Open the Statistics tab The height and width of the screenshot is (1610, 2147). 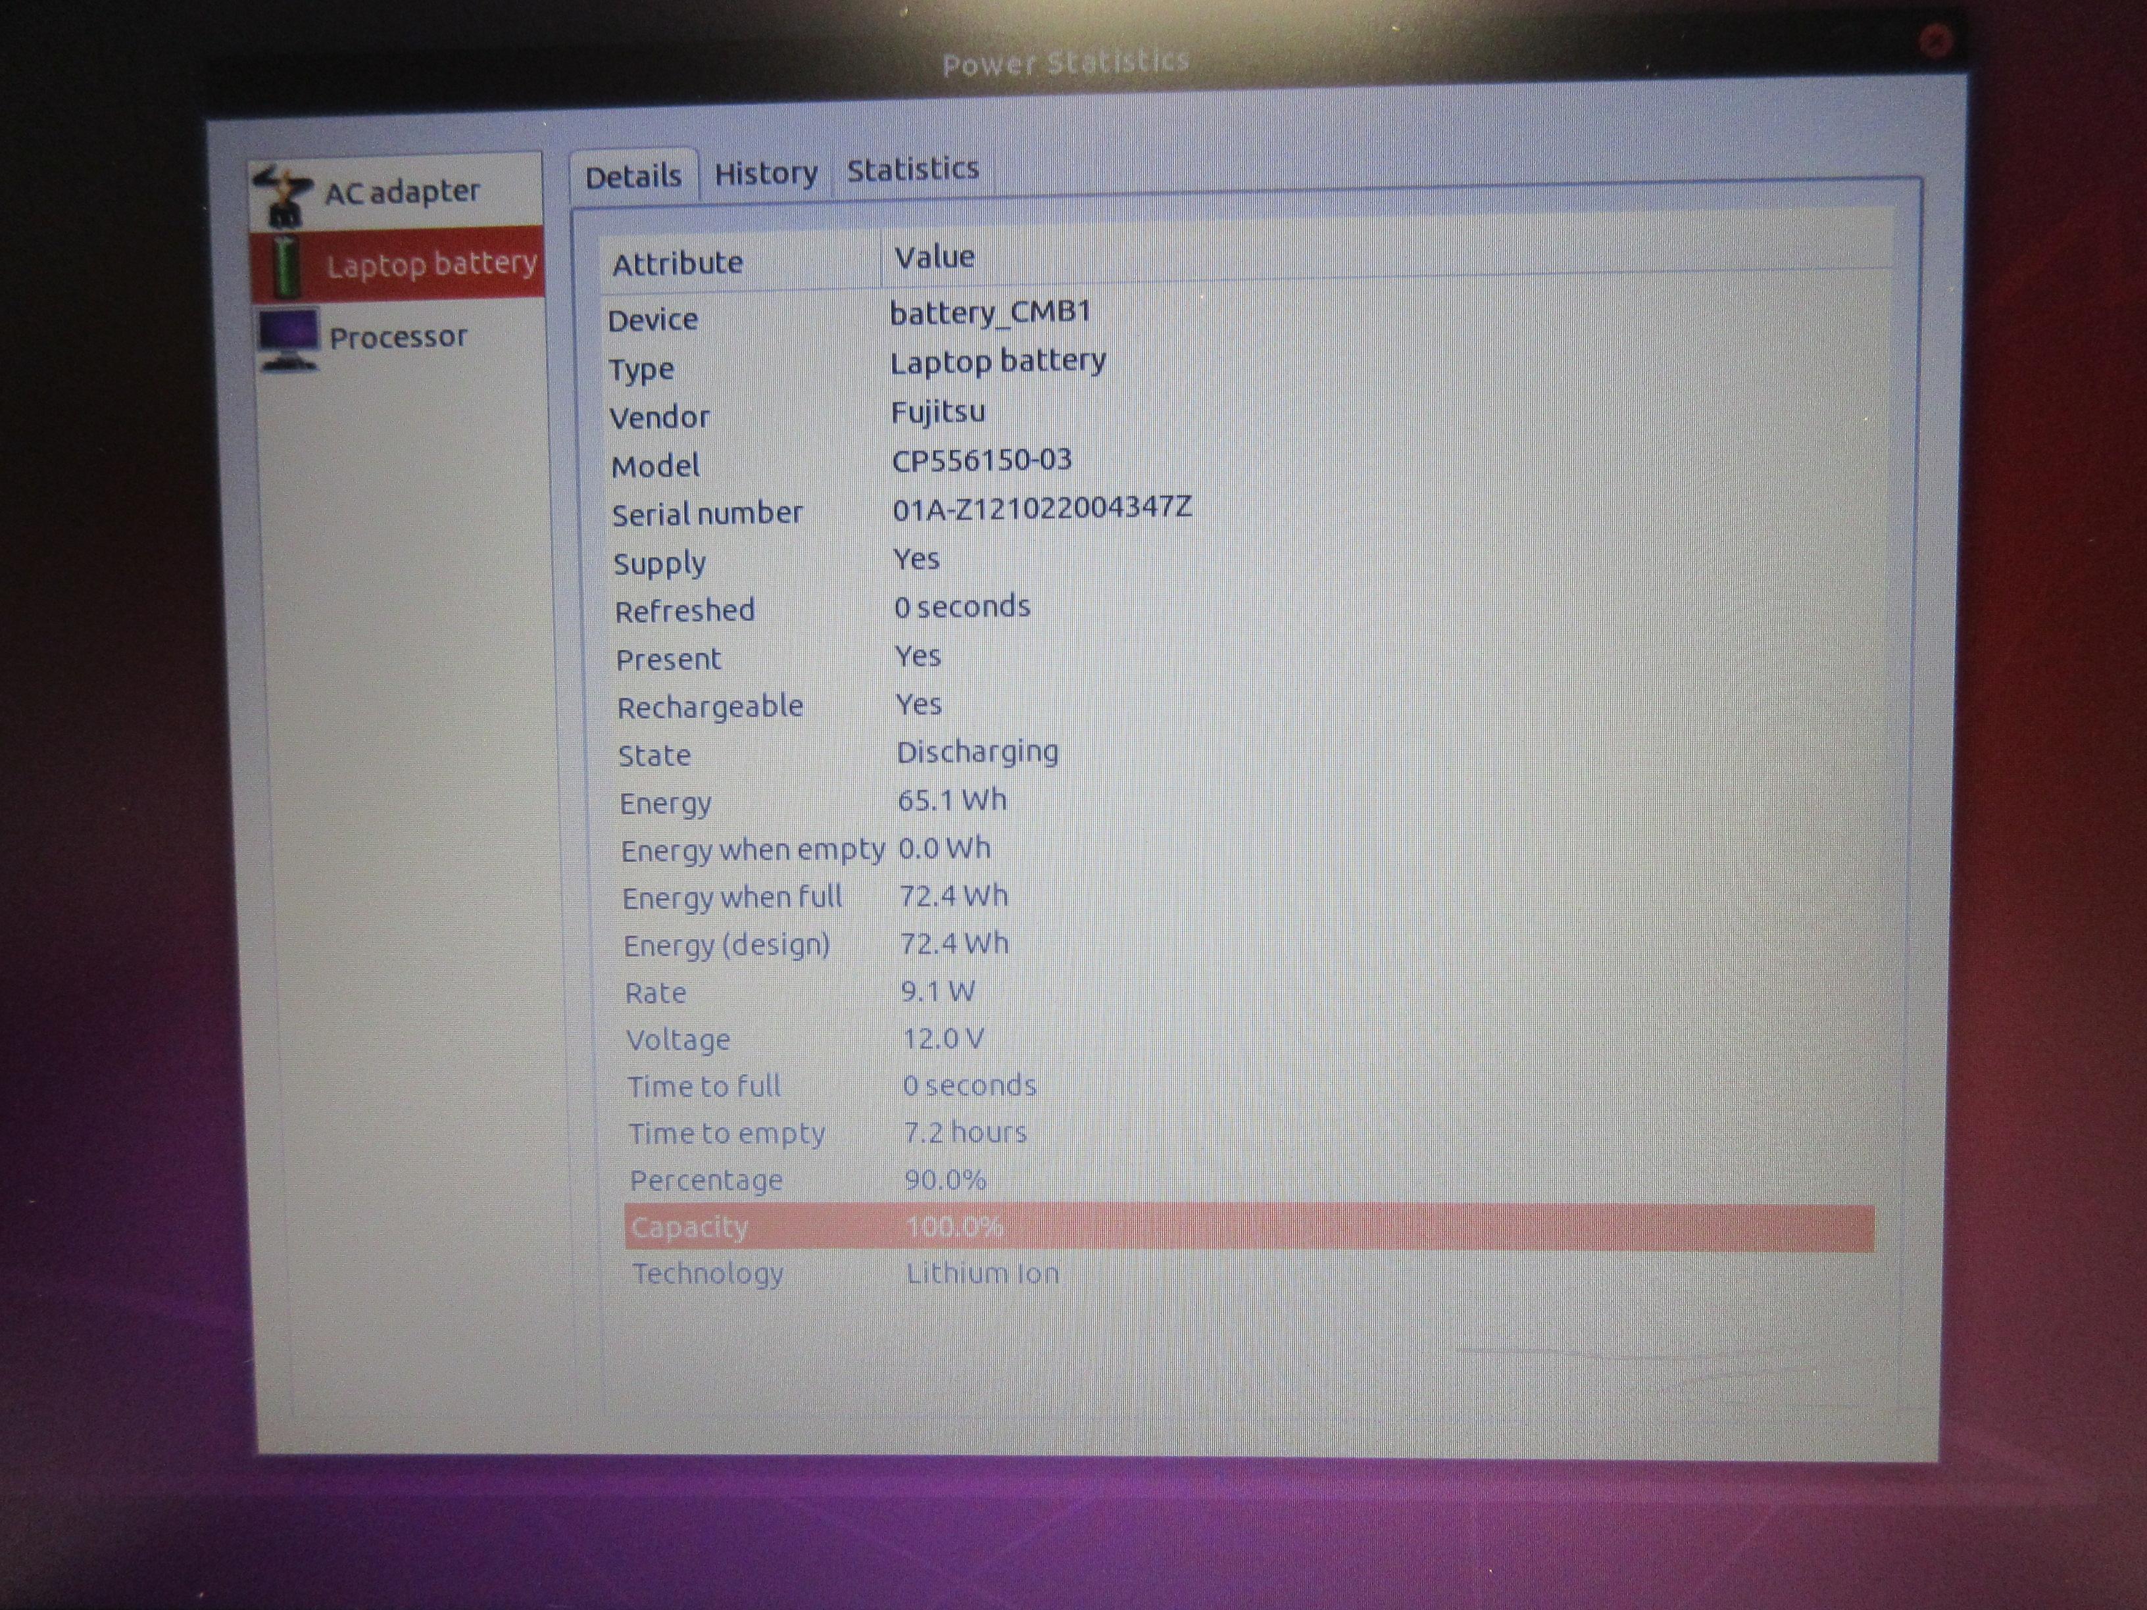(x=912, y=170)
